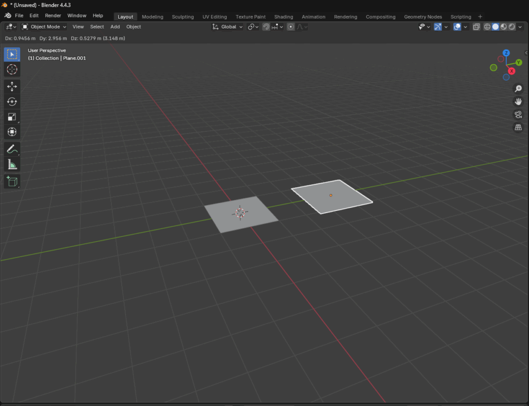The image size is (529, 406).
Task: Activate the Transform tool
Action: point(12,132)
